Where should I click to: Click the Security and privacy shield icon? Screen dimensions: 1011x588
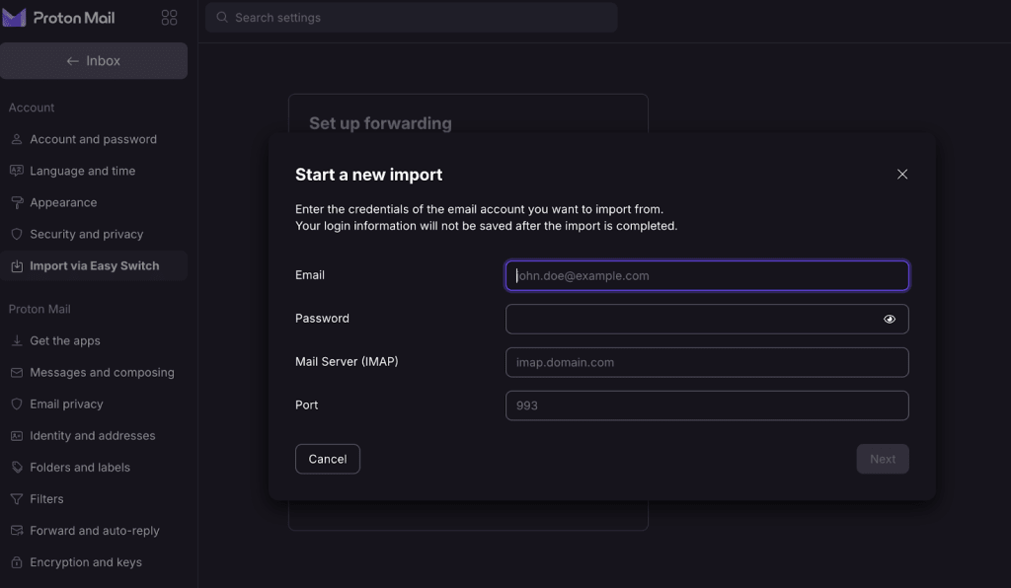click(x=17, y=234)
